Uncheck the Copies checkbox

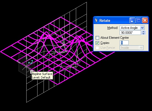[x=97, y=43]
